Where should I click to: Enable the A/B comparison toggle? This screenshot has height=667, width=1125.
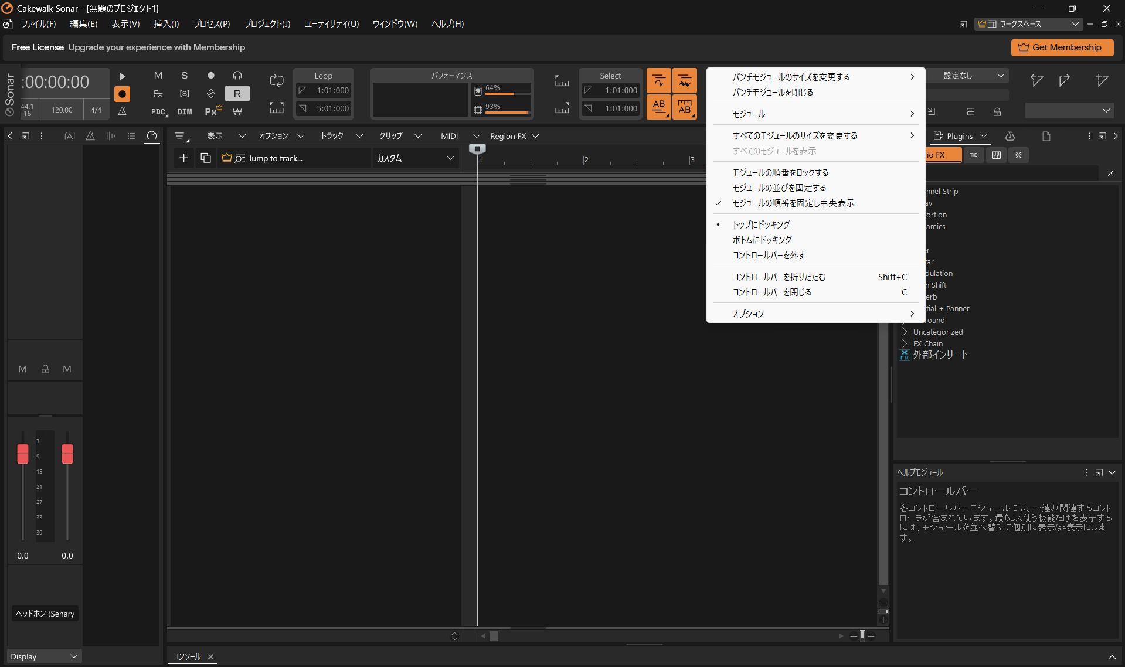(658, 107)
